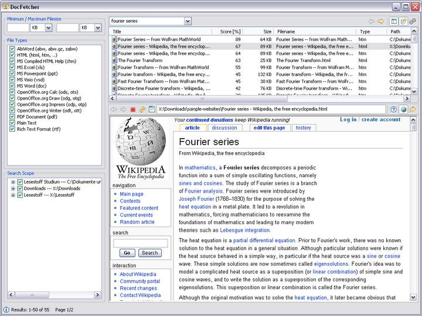Expand the Lesestoff Studium tree node
The height and width of the screenshot is (316, 422).
pyautogui.click(x=13, y=182)
